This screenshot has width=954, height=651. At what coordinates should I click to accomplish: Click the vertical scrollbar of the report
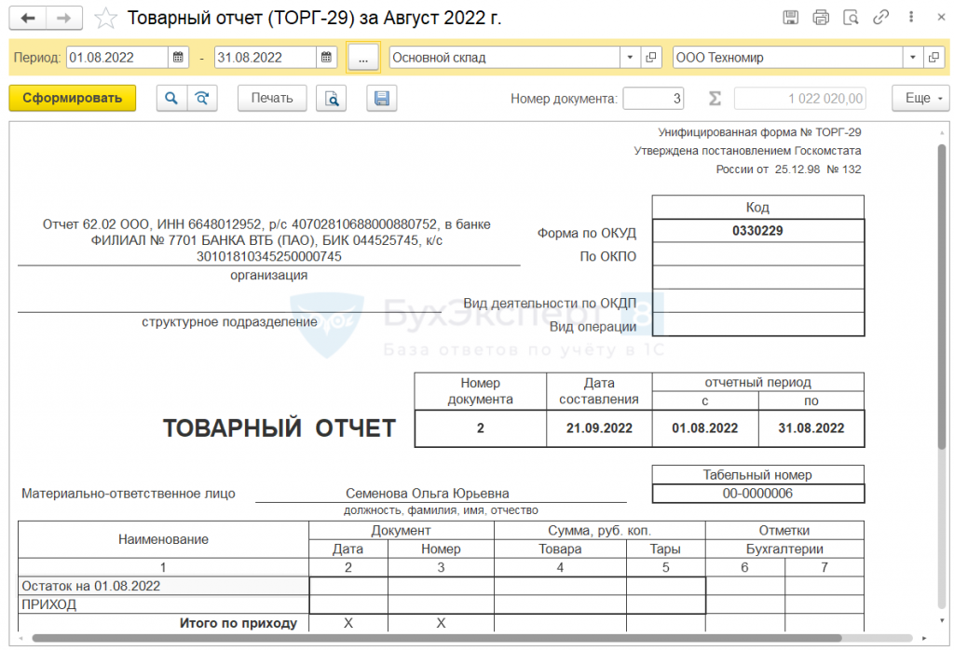click(942, 297)
